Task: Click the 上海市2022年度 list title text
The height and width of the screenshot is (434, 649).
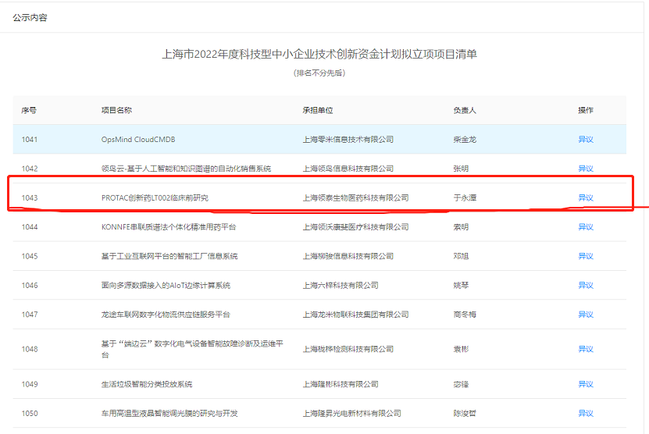Action: click(x=319, y=55)
